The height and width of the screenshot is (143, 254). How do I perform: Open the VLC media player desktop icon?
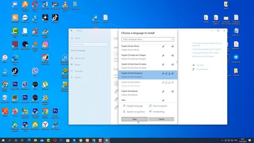click(65, 6)
